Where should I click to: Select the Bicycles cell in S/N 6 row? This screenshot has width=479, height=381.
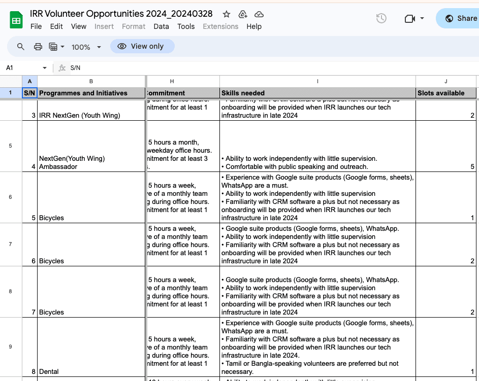click(x=91, y=245)
